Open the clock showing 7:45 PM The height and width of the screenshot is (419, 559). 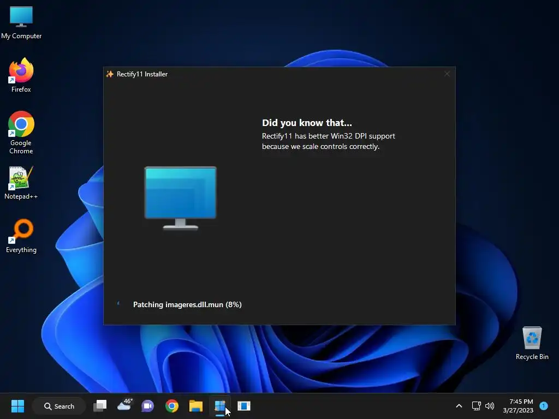pos(518,406)
